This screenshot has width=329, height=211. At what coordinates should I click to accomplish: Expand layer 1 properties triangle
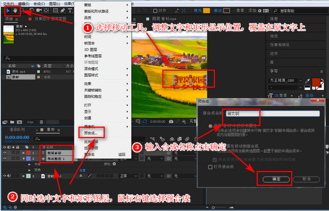click(x=24, y=153)
